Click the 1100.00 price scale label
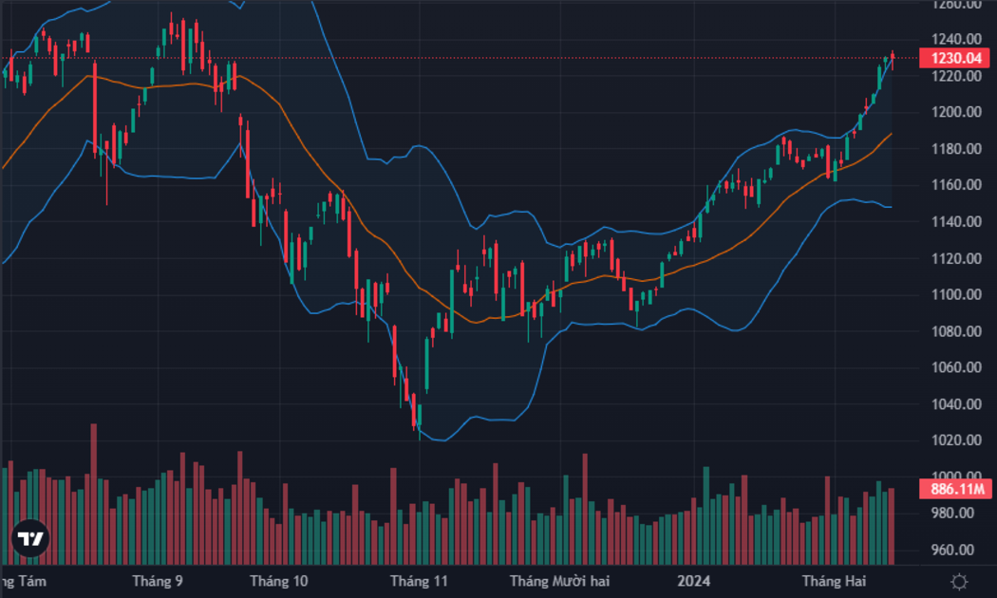Image resolution: width=997 pixels, height=598 pixels. [x=956, y=294]
